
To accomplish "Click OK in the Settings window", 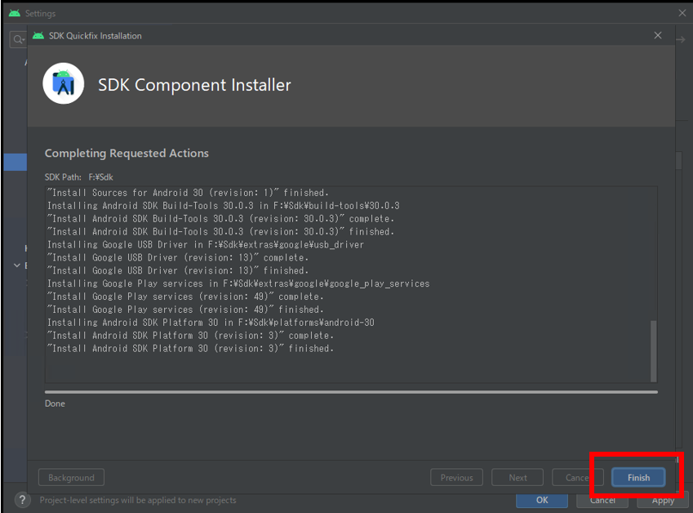I will [x=542, y=501].
